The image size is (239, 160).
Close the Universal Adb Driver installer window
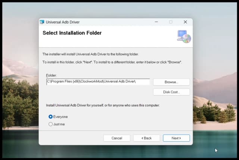pos(185,22)
